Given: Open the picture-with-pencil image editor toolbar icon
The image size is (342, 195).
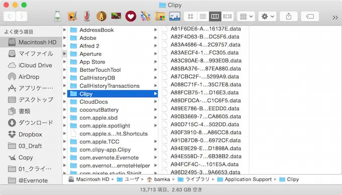Looking at the screenshot, I should click(72, 17).
